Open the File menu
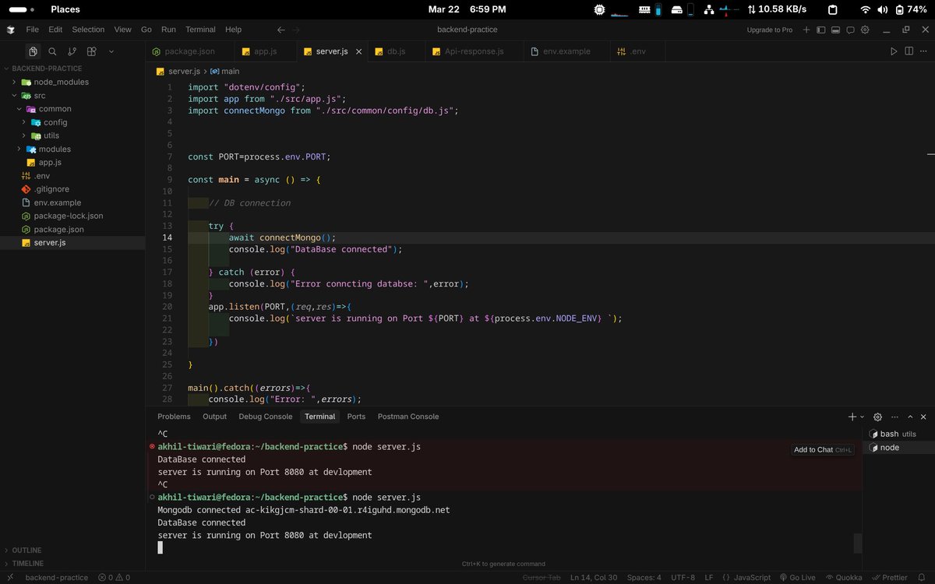This screenshot has width=935, height=584. click(x=32, y=30)
